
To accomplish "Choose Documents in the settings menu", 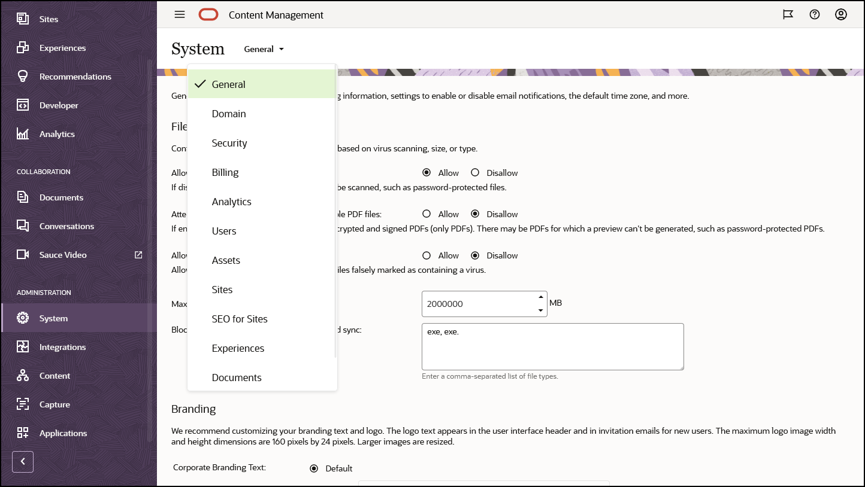I will tap(262, 378).
